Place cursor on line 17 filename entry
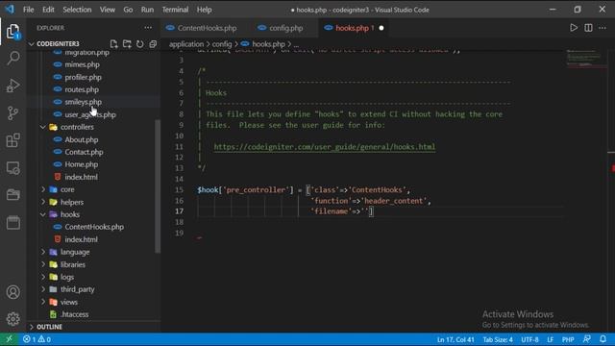615x346 pixels. [341, 211]
